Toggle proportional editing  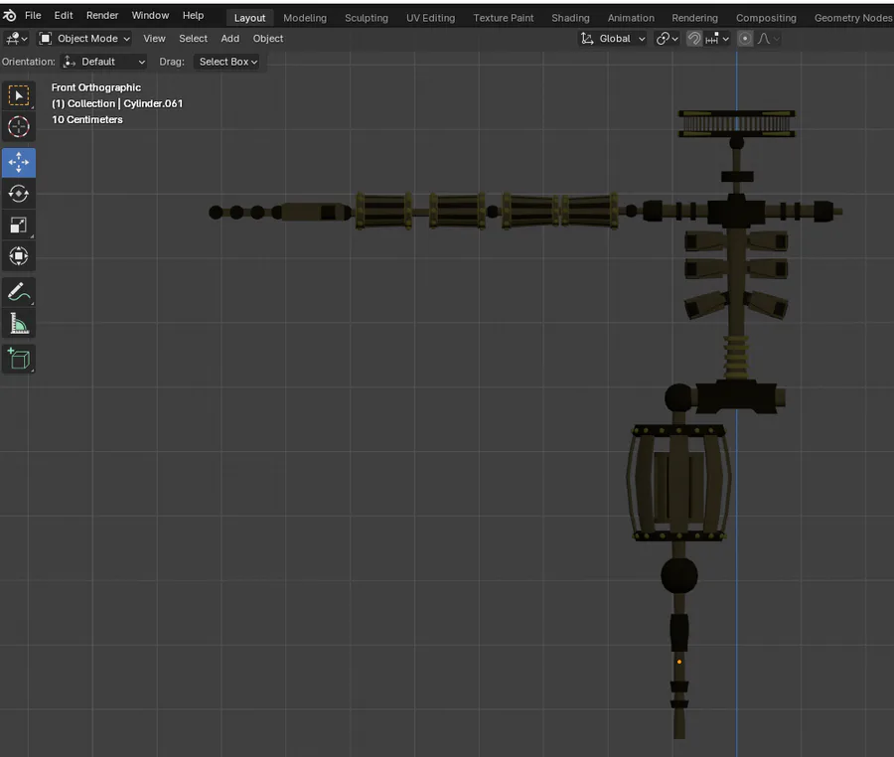pyautogui.click(x=745, y=39)
